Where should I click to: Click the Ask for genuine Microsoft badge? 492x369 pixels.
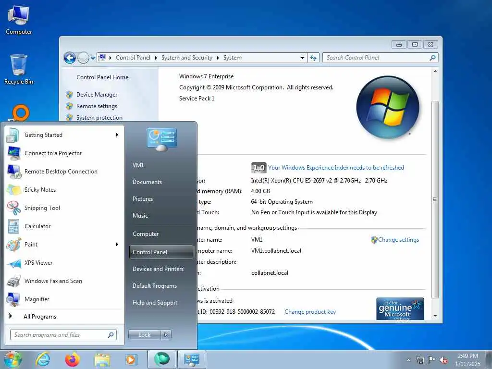tap(400, 309)
